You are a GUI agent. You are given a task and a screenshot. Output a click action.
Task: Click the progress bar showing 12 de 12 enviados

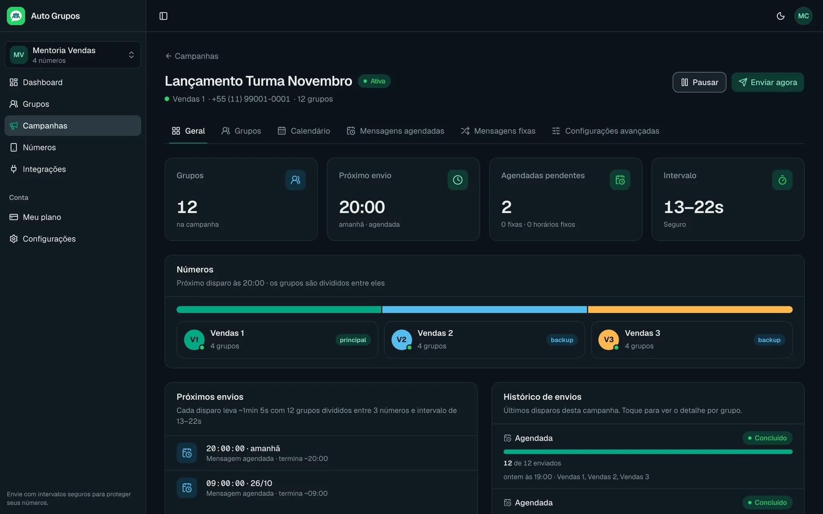point(648,451)
